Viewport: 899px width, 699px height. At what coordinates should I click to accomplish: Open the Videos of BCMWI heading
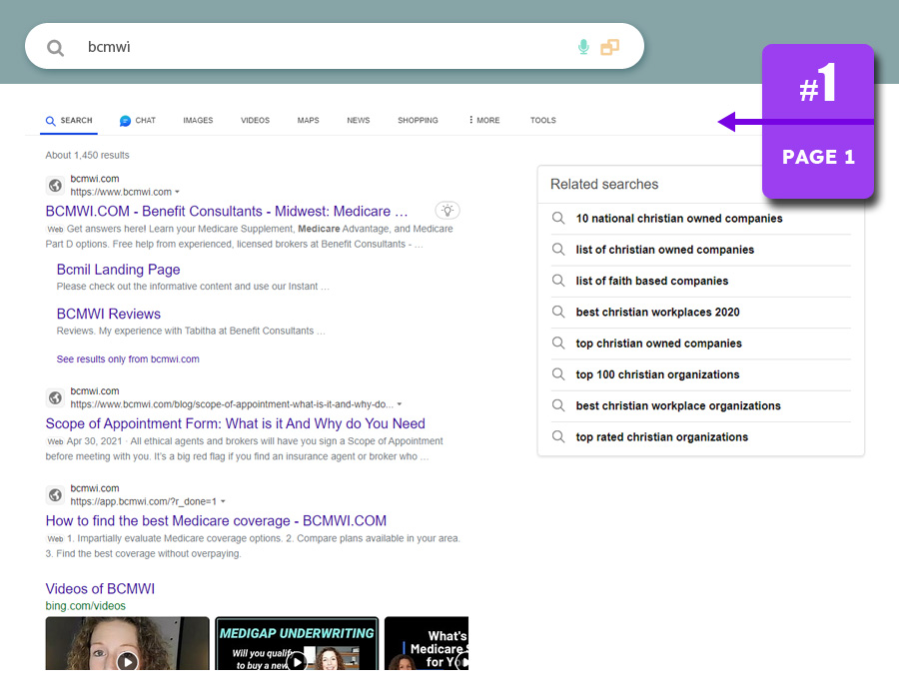[x=100, y=589]
